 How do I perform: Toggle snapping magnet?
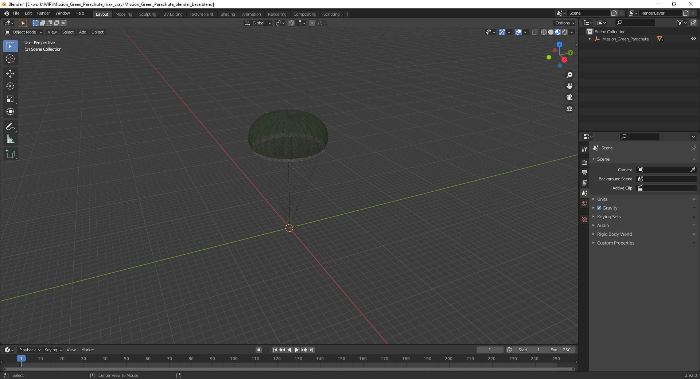pyautogui.click(x=291, y=23)
